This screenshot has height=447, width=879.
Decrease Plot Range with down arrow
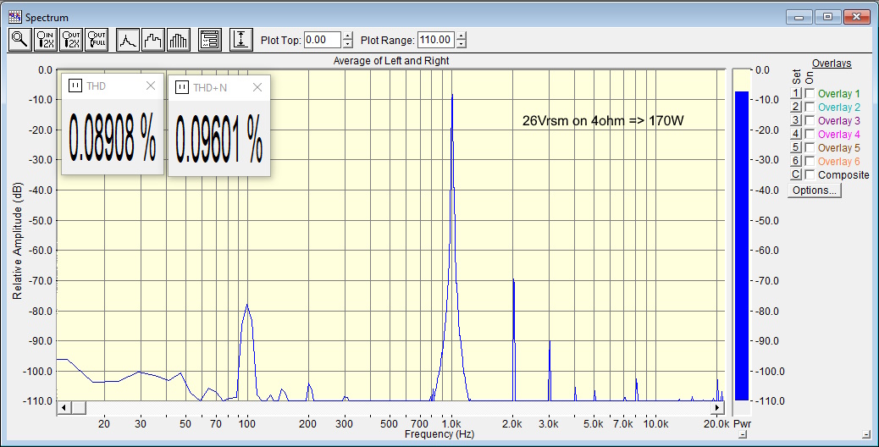point(462,44)
